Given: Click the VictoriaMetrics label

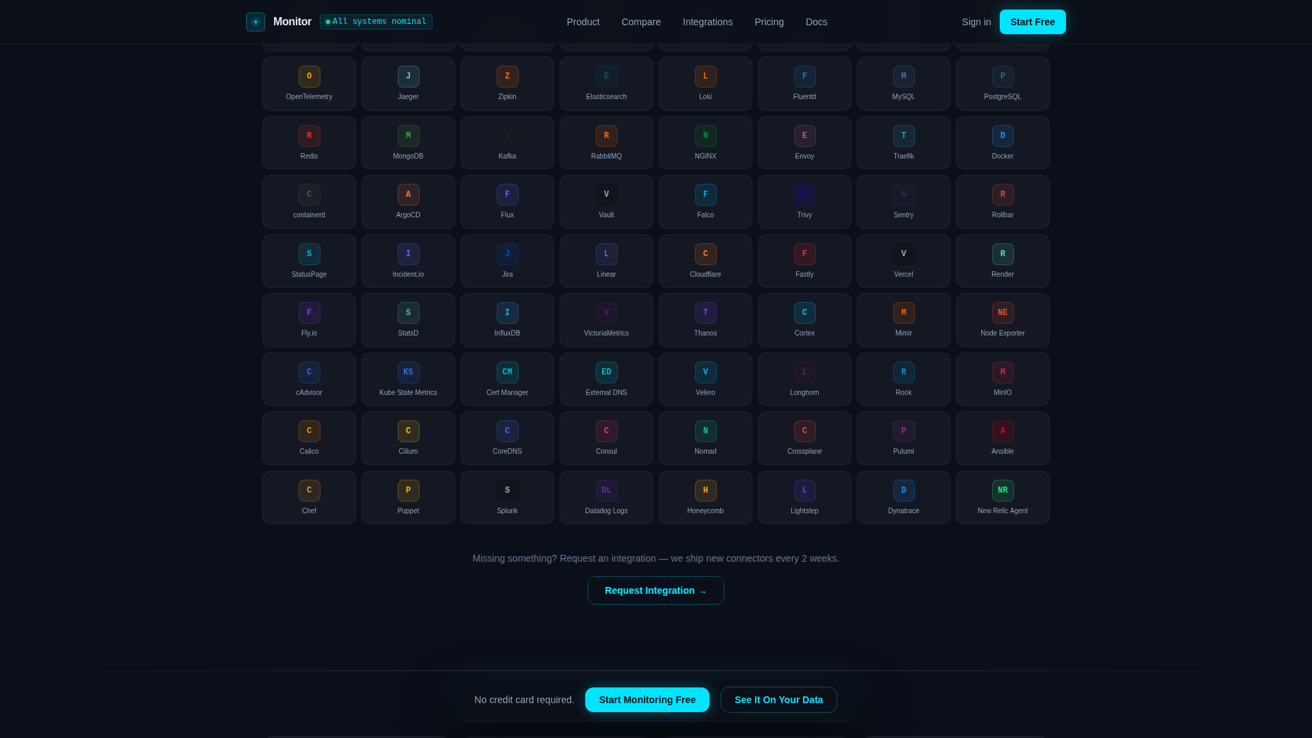Looking at the screenshot, I should point(606,333).
